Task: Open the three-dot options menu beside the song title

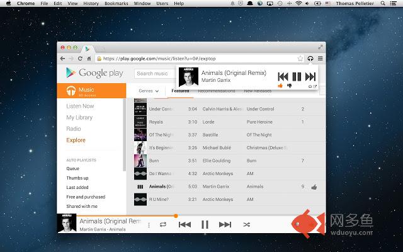Action: click(x=149, y=226)
